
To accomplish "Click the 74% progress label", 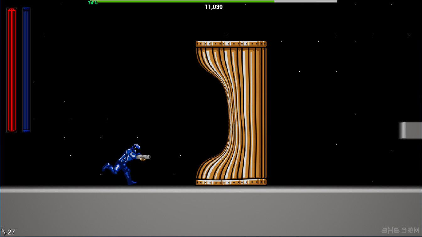I will (x=93, y=3).
